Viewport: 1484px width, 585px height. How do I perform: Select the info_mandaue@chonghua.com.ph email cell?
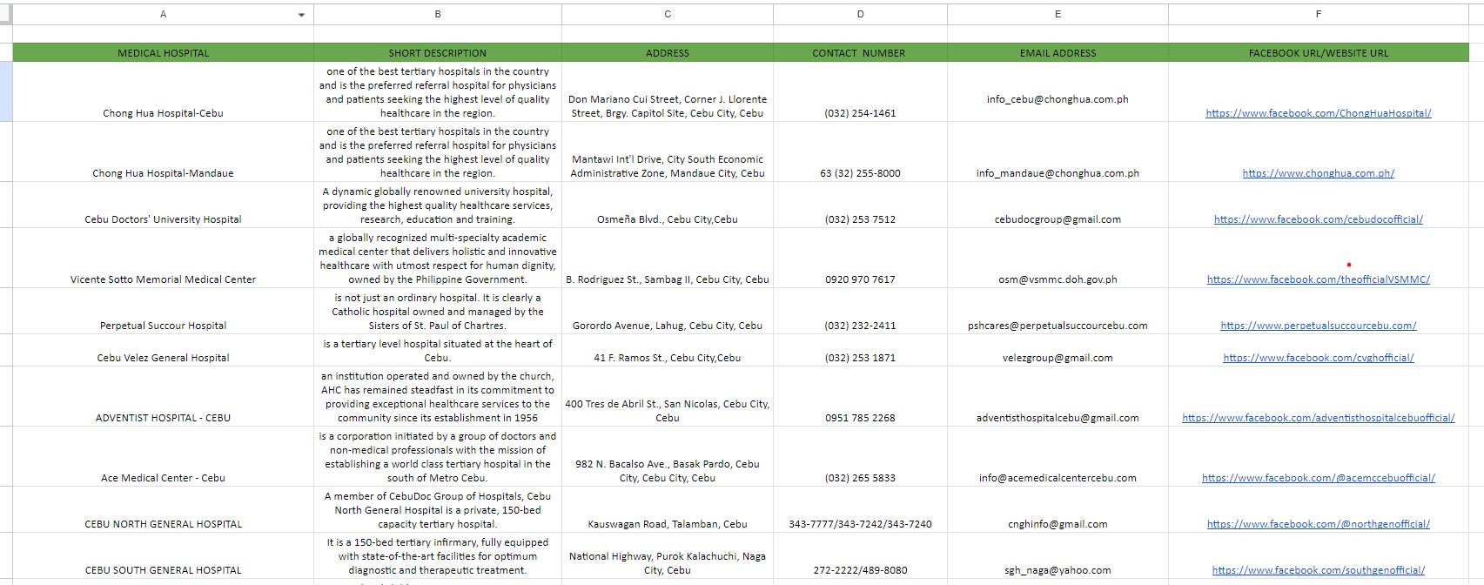pyautogui.click(x=1058, y=152)
